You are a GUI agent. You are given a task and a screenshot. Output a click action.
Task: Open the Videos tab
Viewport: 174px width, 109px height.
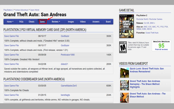point(83,22)
